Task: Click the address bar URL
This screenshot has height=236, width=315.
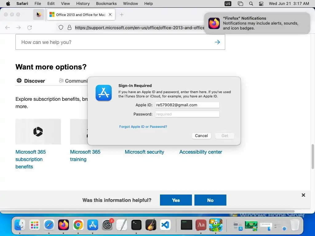Action: click(x=140, y=27)
